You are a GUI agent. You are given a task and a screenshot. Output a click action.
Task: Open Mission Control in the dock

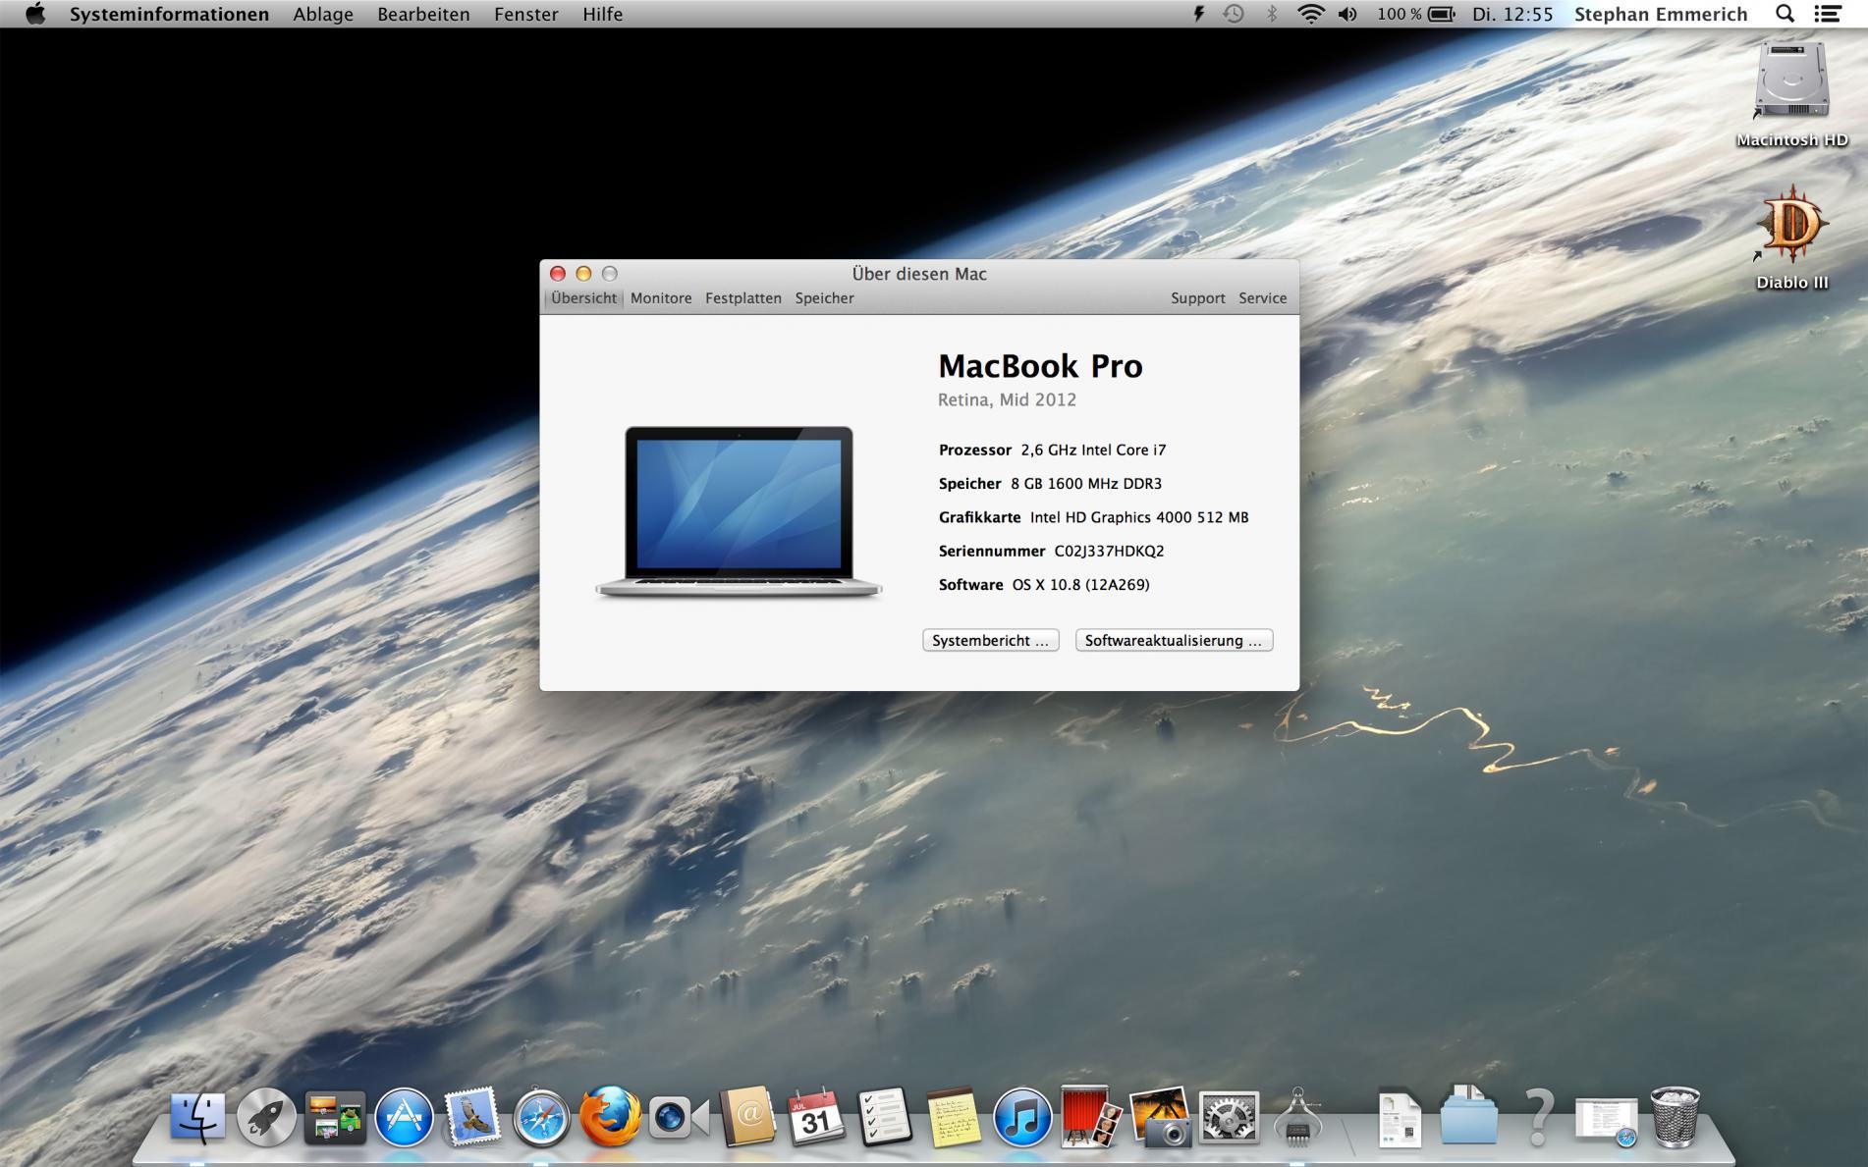(x=335, y=1117)
